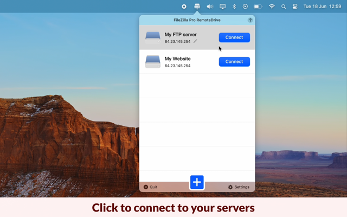
Task: Open Control Center in menu bar
Action: coord(295,7)
